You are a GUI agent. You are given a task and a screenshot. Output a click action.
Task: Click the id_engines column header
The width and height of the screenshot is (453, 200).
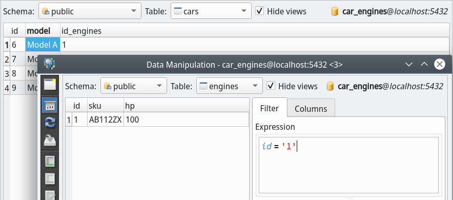[81, 31]
